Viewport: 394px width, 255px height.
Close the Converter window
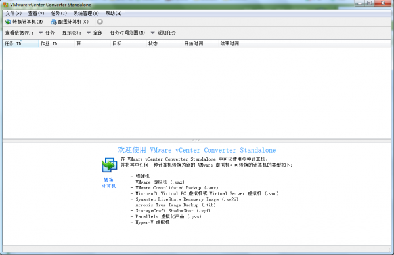[383, 3]
